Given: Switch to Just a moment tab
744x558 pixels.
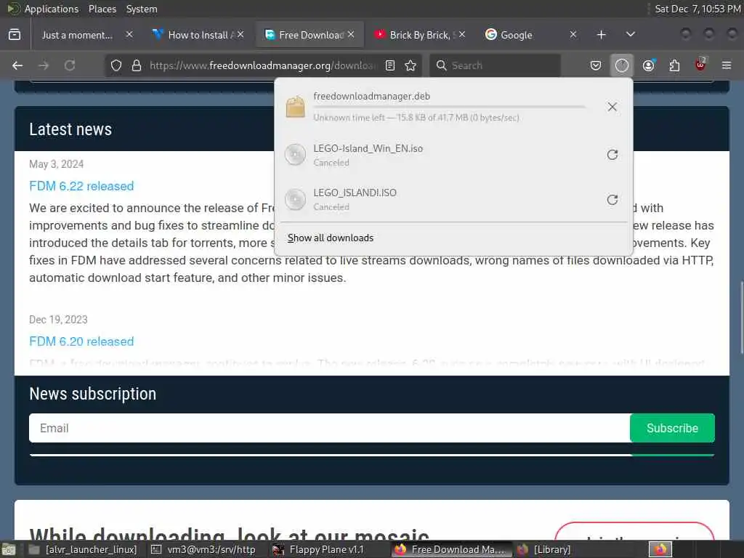Looking at the screenshot, I should (77, 35).
